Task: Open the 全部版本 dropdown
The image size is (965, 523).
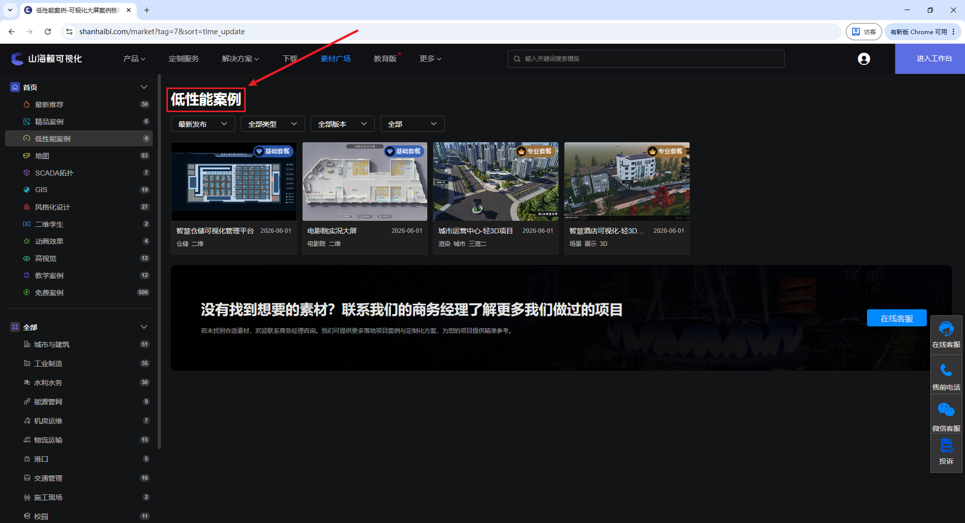Action: (x=343, y=124)
